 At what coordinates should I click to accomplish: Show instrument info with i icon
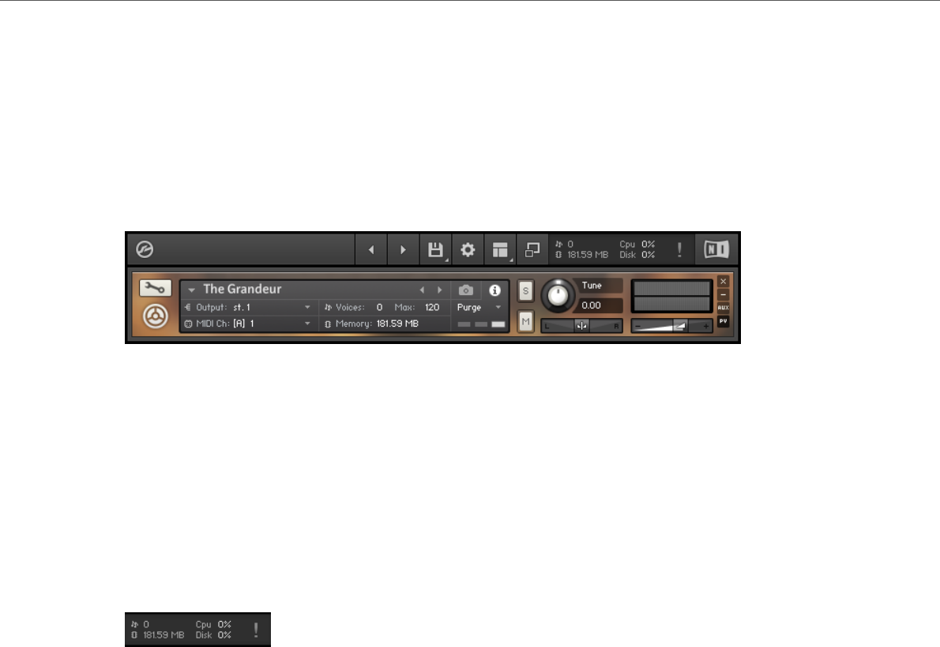[x=494, y=290]
